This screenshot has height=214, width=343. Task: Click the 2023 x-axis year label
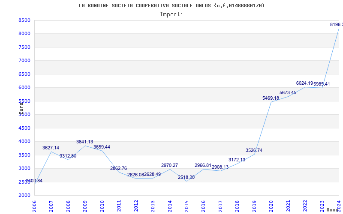point(322,206)
